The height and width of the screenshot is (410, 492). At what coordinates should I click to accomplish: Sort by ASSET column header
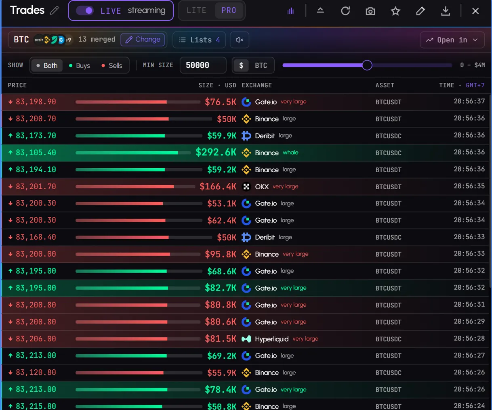pos(385,85)
